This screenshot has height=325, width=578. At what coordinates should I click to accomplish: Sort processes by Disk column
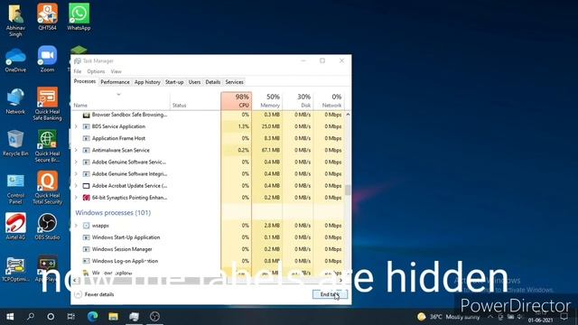coord(298,100)
